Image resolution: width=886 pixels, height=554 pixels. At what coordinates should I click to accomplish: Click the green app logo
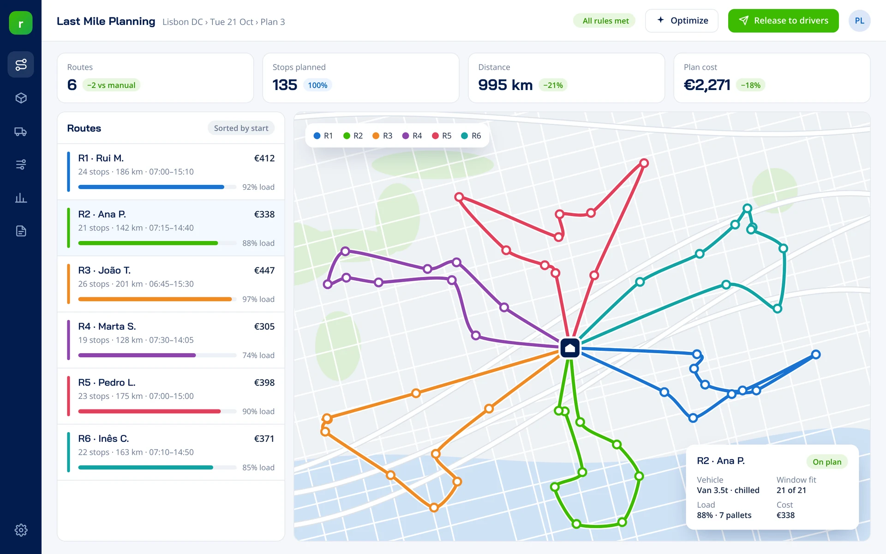point(21,23)
